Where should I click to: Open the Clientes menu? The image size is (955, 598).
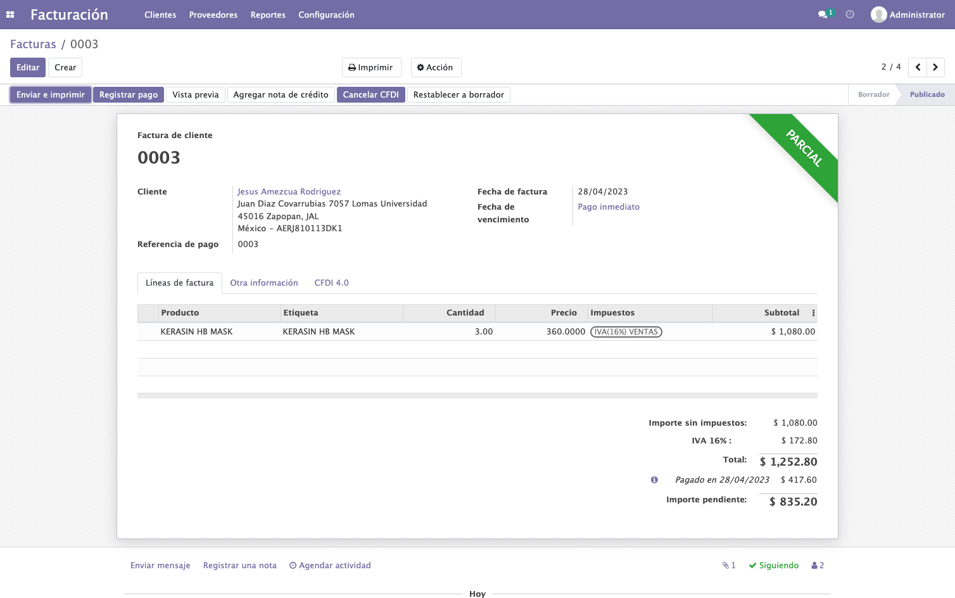pos(160,15)
